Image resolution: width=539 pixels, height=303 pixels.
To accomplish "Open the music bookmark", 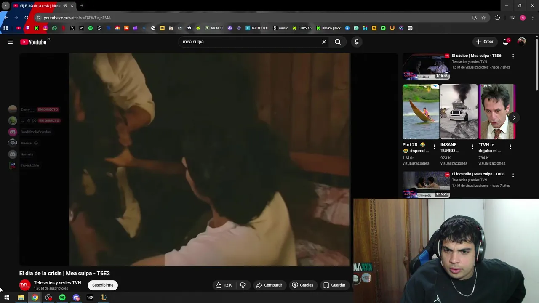I will tap(280, 28).
